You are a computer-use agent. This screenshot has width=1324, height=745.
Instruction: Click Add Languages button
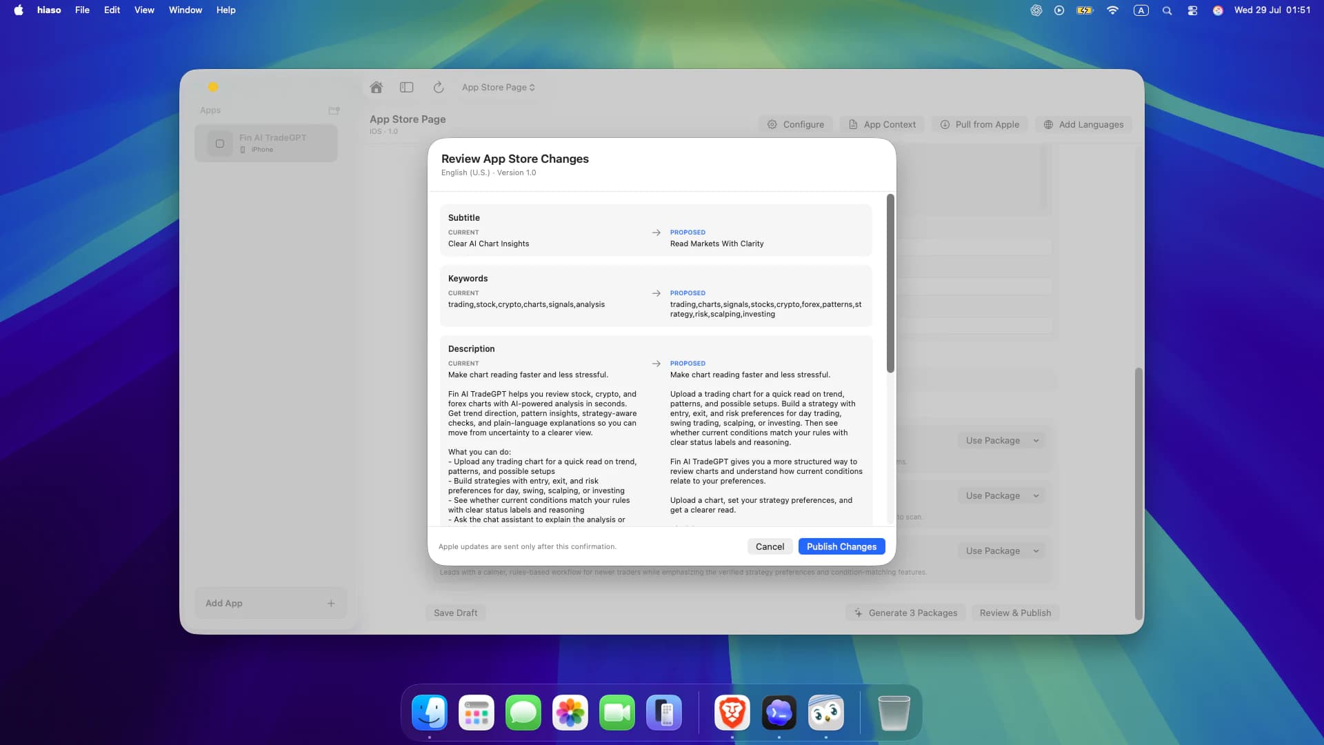[x=1083, y=124]
